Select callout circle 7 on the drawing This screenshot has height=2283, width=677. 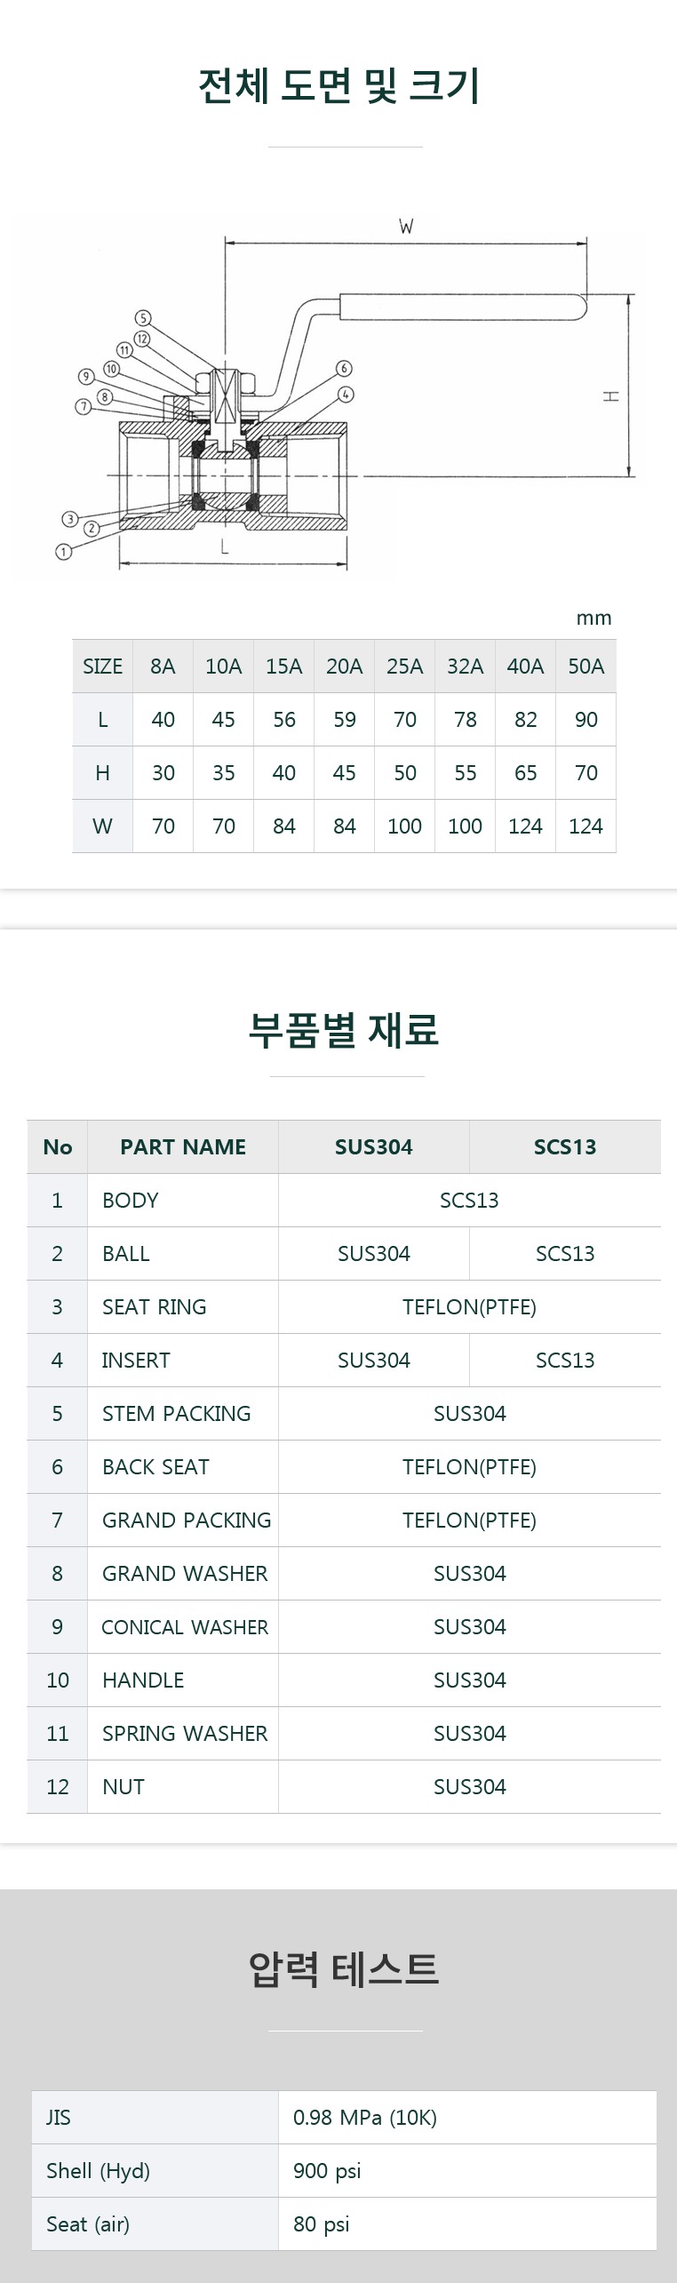pos(83,407)
